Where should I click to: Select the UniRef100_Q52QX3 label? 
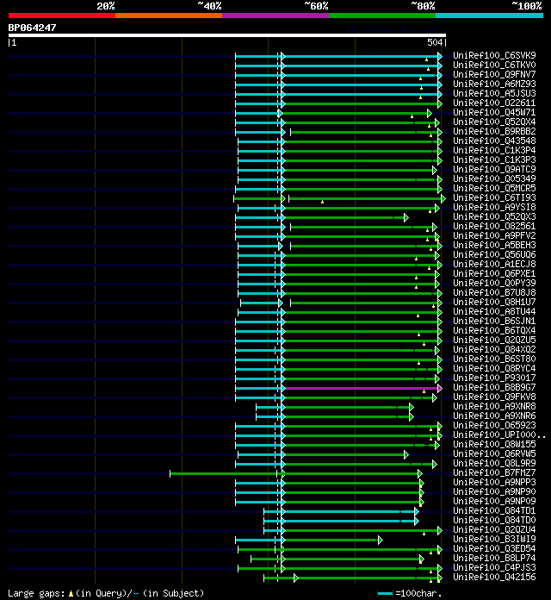tap(494, 216)
